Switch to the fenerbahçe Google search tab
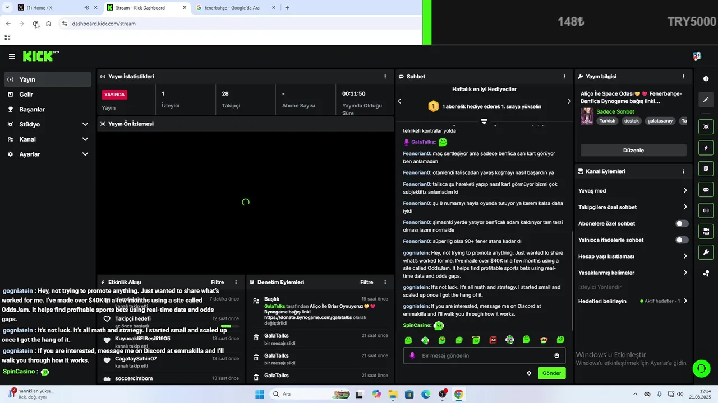The height and width of the screenshot is (403, 718). click(236, 8)
